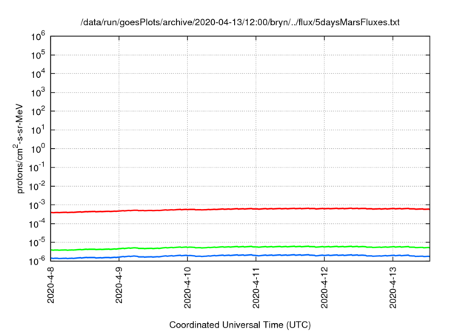Click the y-axis label 10^-2
The height and width of the screenshot is (332, 474).
coord(36,187)
